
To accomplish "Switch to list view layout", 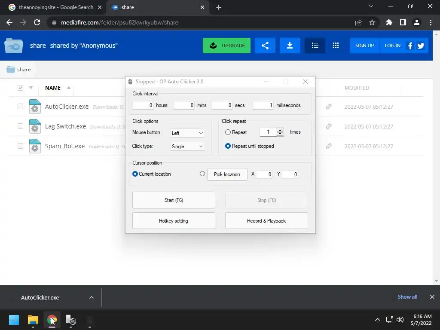I will pos(315,46).
